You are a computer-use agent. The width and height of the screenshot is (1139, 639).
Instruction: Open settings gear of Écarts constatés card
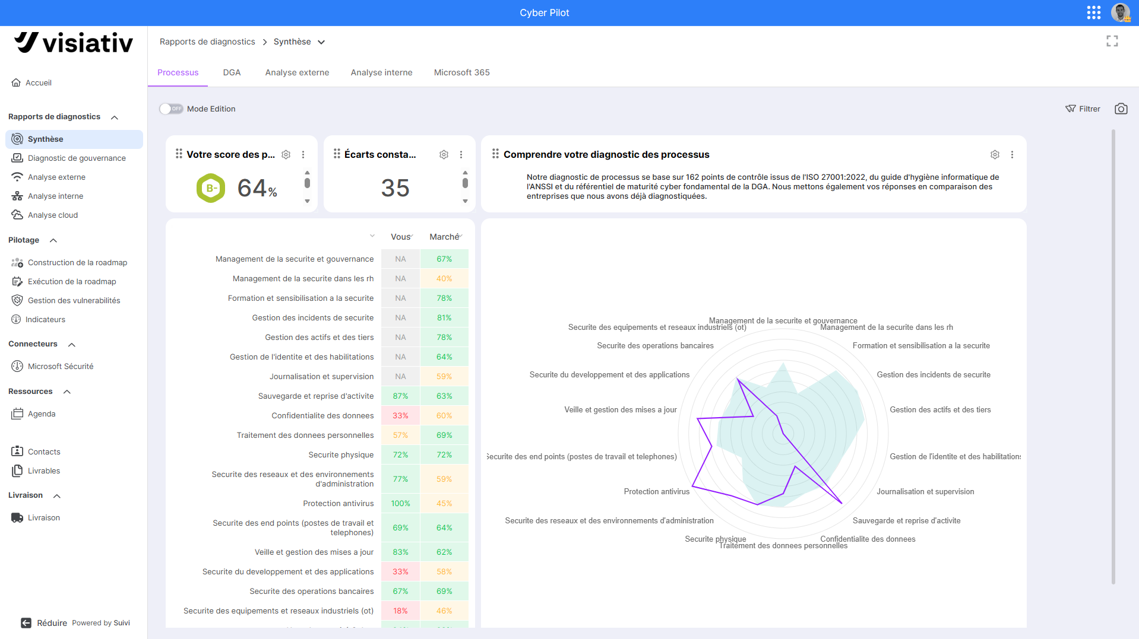pyautogui.click(x=444, y=154)
